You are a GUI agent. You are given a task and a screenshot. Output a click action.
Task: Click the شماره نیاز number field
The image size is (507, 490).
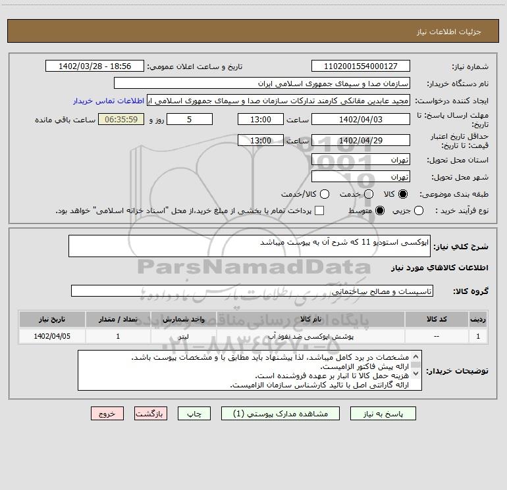pyautogui.click(x=361, y=66)
